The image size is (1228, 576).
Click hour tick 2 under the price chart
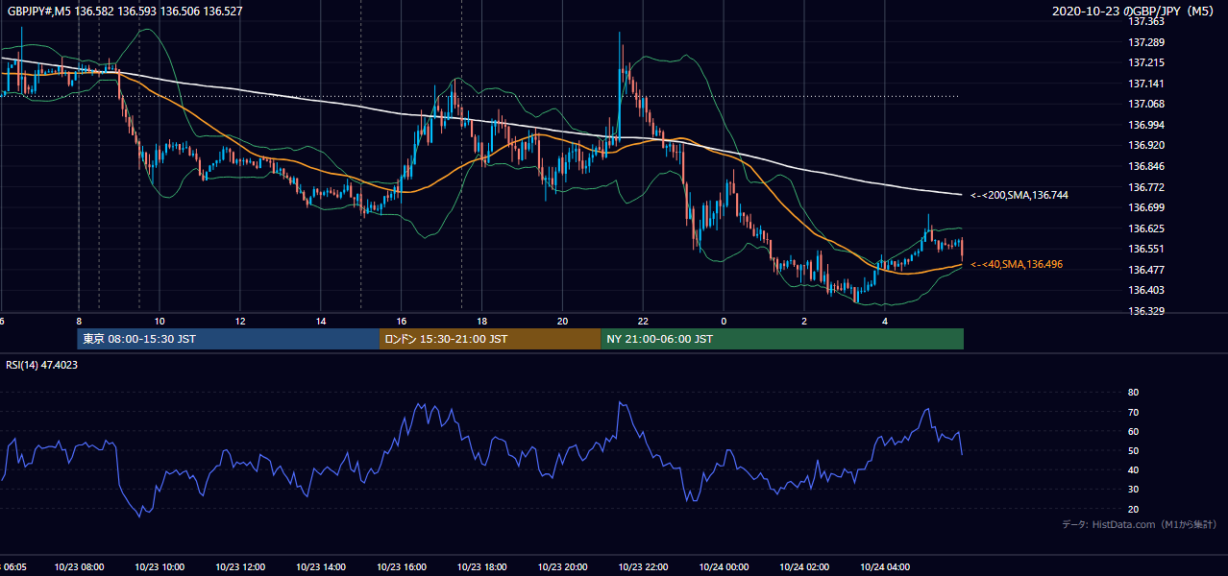pyautogui.click(x=805, y=321)
